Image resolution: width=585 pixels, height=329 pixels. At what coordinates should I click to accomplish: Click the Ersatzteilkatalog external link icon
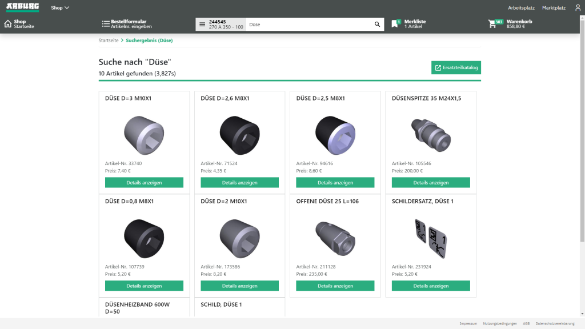[439, 67]
